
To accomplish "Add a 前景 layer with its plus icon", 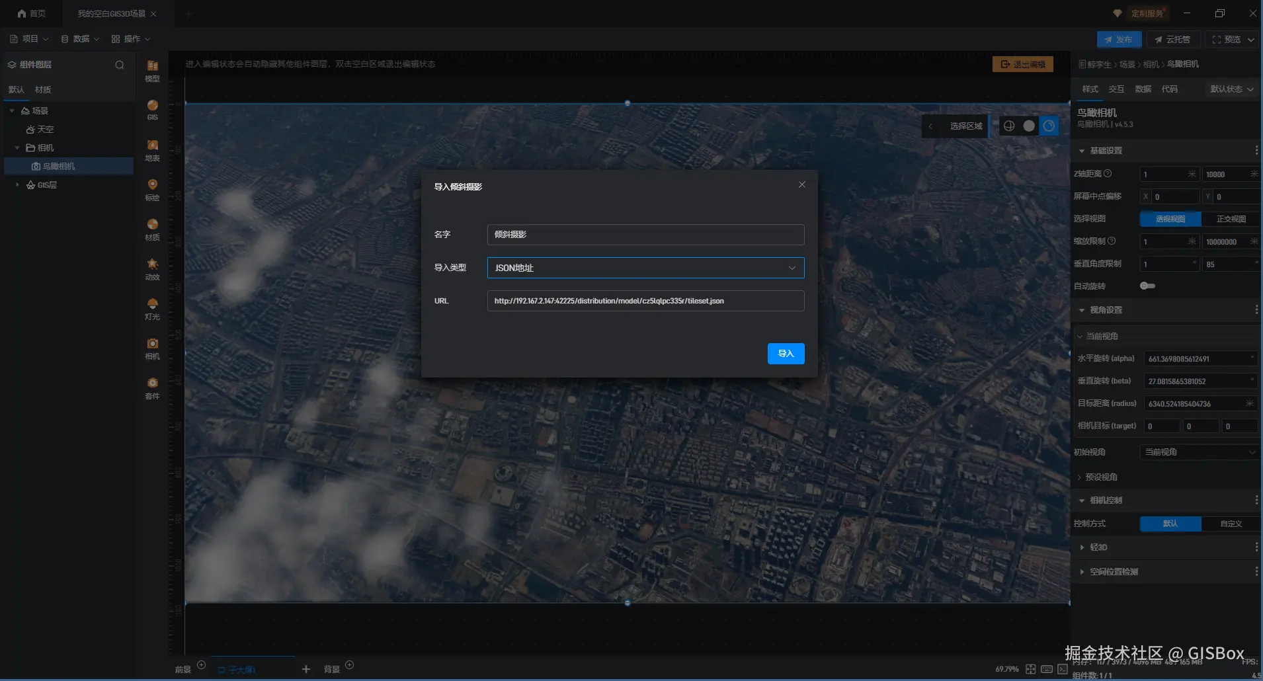I will (202, 665).
